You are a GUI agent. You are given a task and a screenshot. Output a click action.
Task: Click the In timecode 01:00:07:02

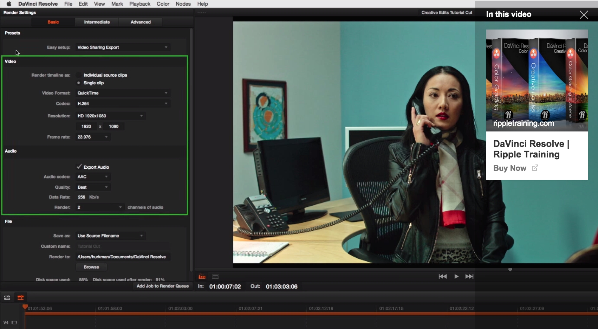(x=225, y=286)
